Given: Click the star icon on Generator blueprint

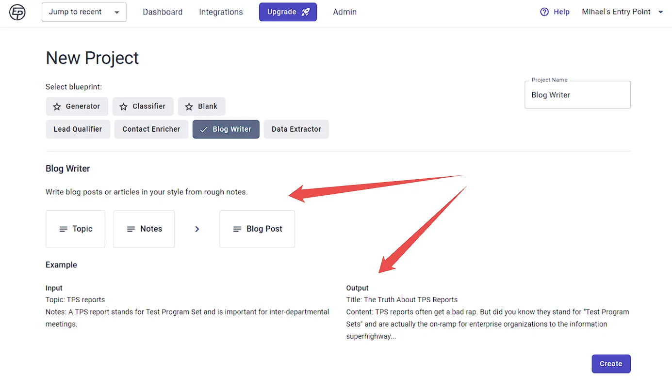Looking at the screenshot, I should coord(57,107).
